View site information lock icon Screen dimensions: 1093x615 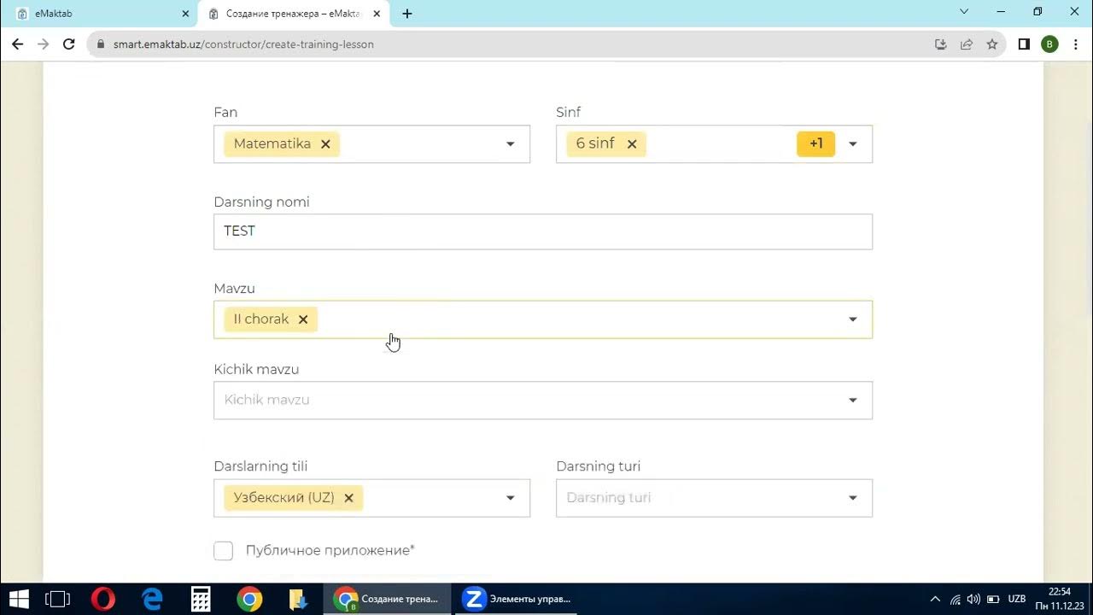click(101, 44)
